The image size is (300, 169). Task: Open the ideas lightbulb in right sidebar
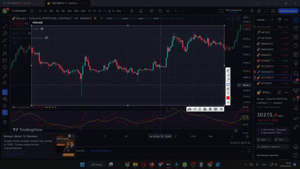point(296,62)
